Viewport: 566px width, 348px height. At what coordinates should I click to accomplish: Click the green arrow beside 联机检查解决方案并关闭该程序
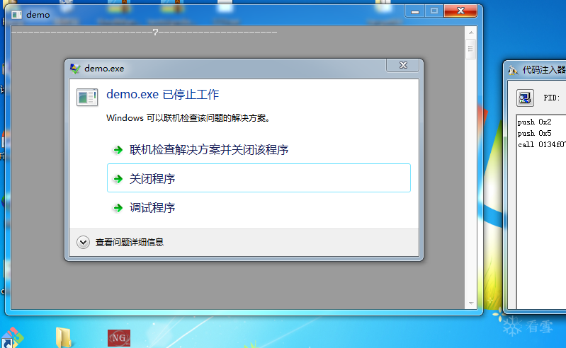[118, 150]
